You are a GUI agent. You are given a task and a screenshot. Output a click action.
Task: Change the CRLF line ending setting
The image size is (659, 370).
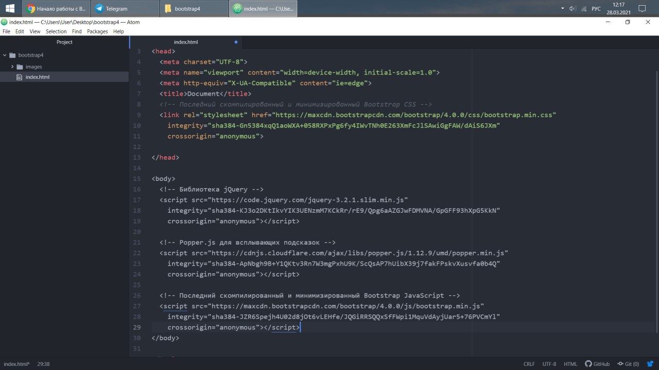point(529,364)
